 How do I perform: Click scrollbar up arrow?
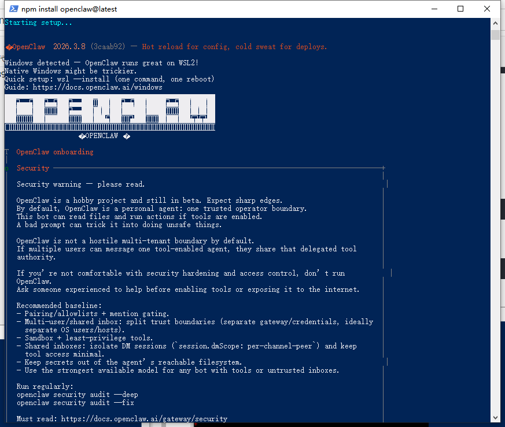495,23
